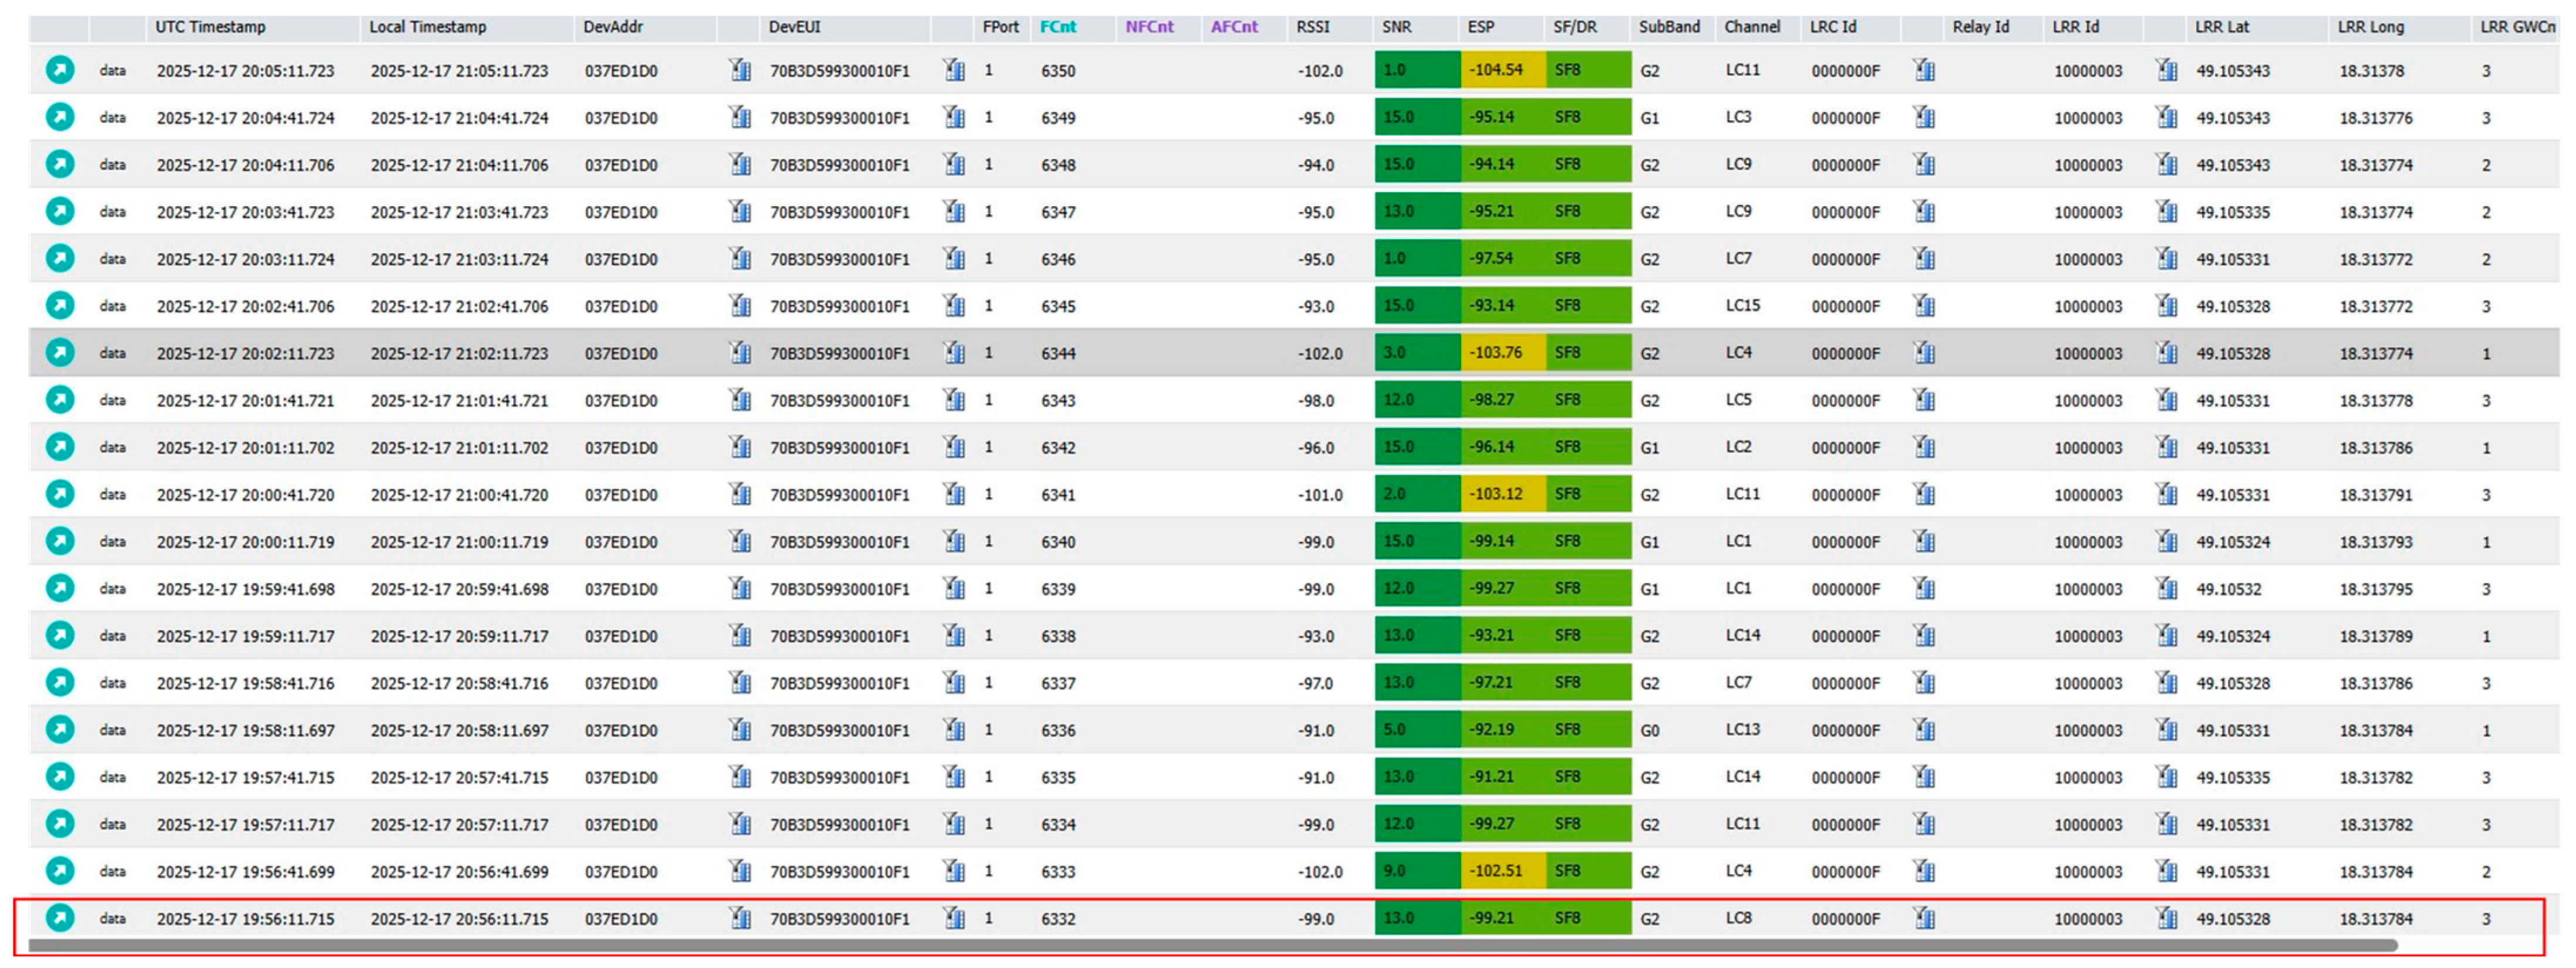The width and height of the screenshot is (2576, 968).
Task: Expand packet details for the FCnt 6348 row
Action: tap(60, 164)
